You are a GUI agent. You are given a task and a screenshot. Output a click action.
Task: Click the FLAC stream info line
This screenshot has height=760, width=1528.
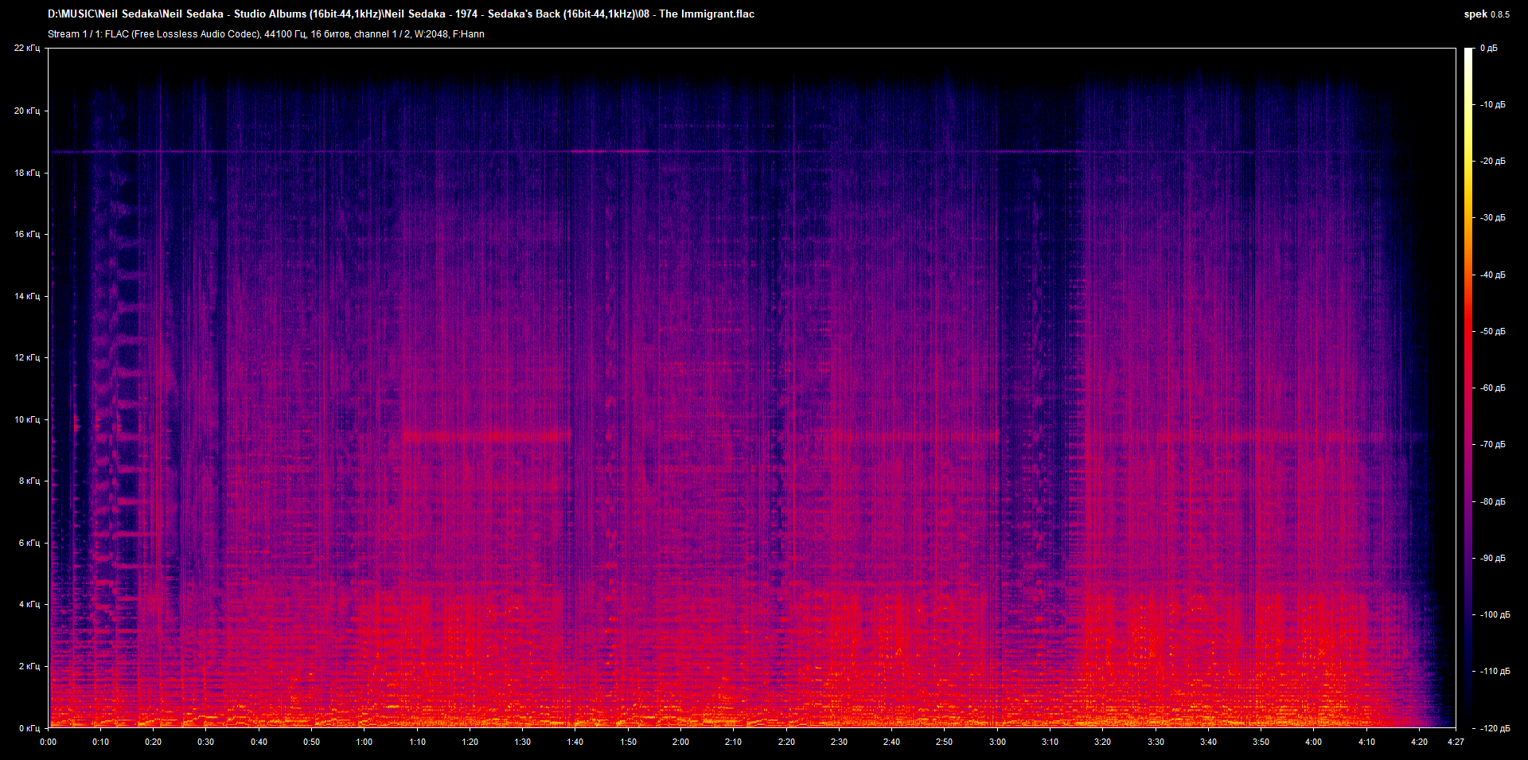[x=266, y=34]
